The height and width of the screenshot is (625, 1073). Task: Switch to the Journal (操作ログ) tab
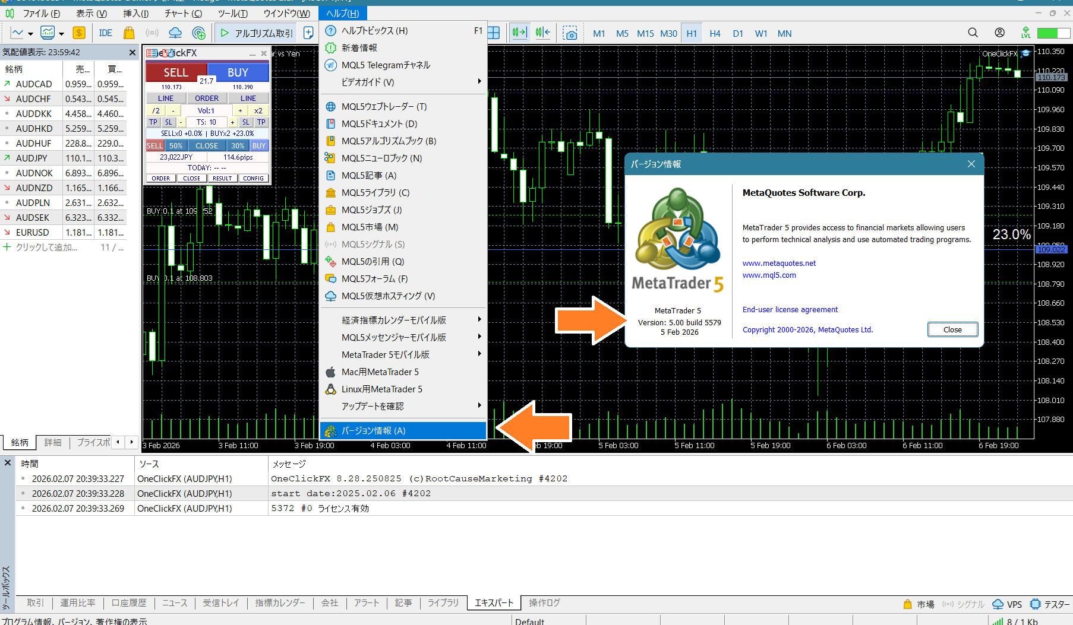tap(544, 603)
